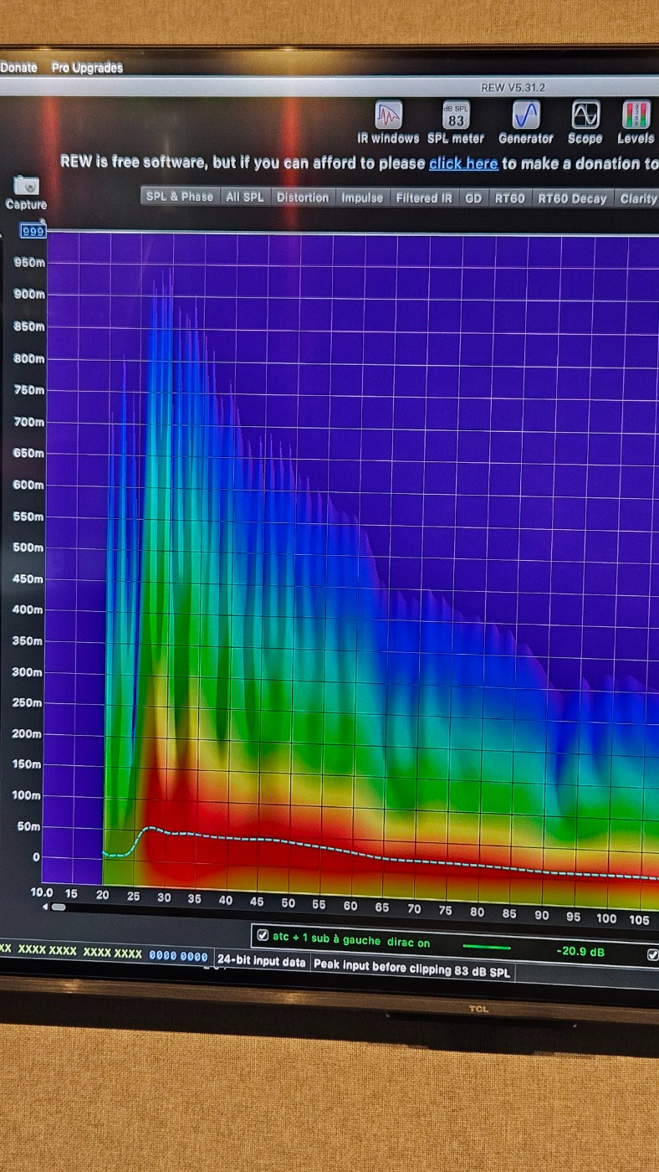Screen dimensions: 659x1172
Task: Toggle the checkbox right of -20.9 dB
Action: [x=652, y=954]
